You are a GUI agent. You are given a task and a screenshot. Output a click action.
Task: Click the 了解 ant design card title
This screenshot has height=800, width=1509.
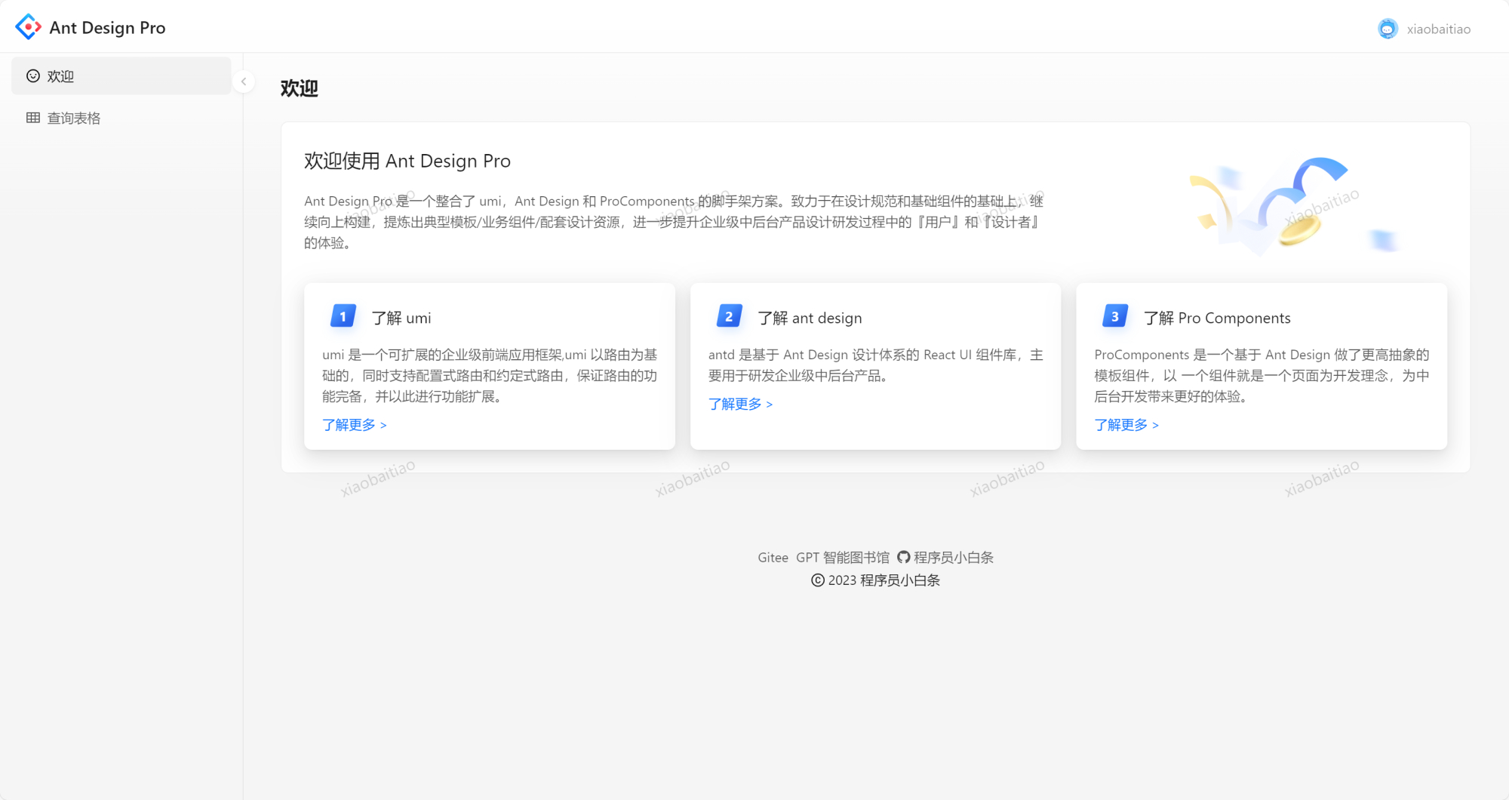coord(810,318)
